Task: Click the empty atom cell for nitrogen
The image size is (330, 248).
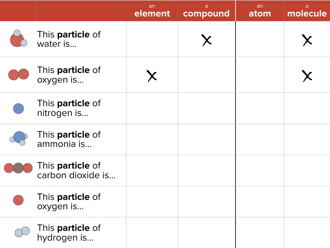Action: pyautogui.click(x=260, y=108)
